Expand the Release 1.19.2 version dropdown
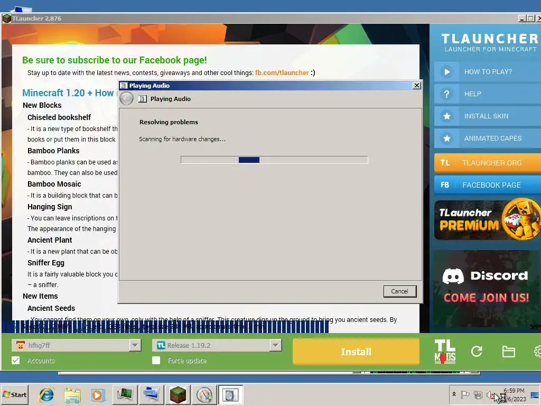Screen dimensions: 541x406 pyautogui.click(x=275, y=345)
